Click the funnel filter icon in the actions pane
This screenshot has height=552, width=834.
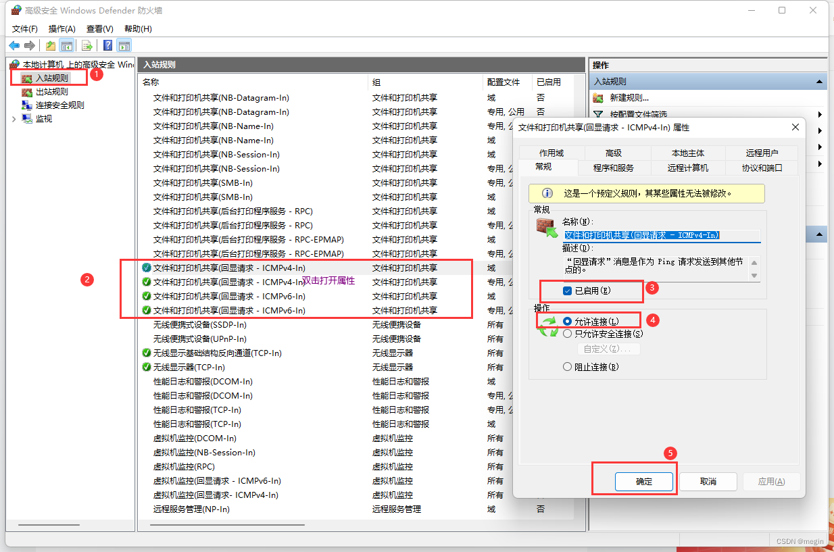598,115
